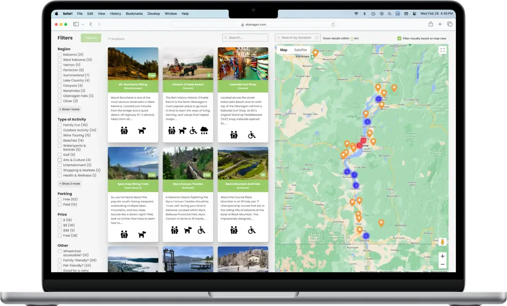Check the Kelowna region filter
507x306 pixels.
60,54
